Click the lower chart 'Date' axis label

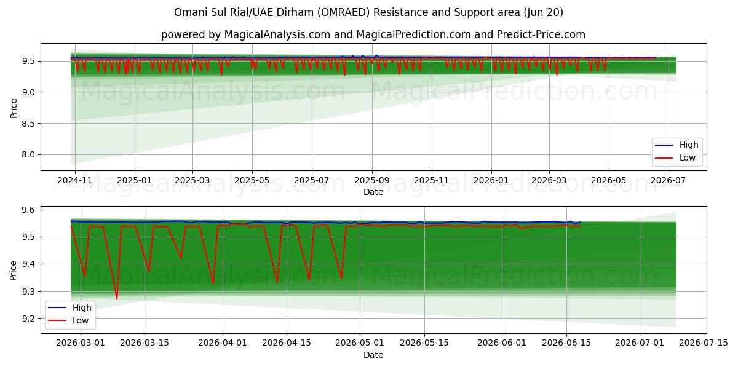coord(373,355)
